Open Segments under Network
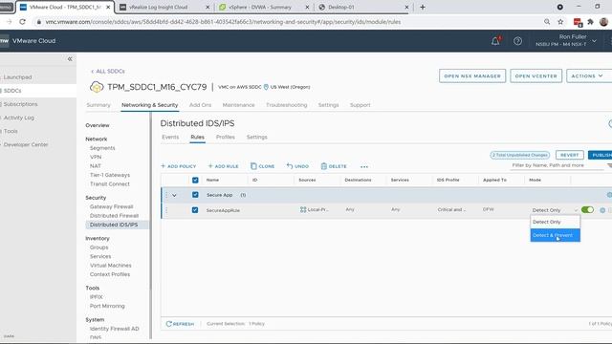612x344 pixels. (x=102, y=148)
